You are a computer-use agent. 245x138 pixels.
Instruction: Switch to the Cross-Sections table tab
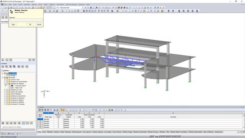click(117, 132)
